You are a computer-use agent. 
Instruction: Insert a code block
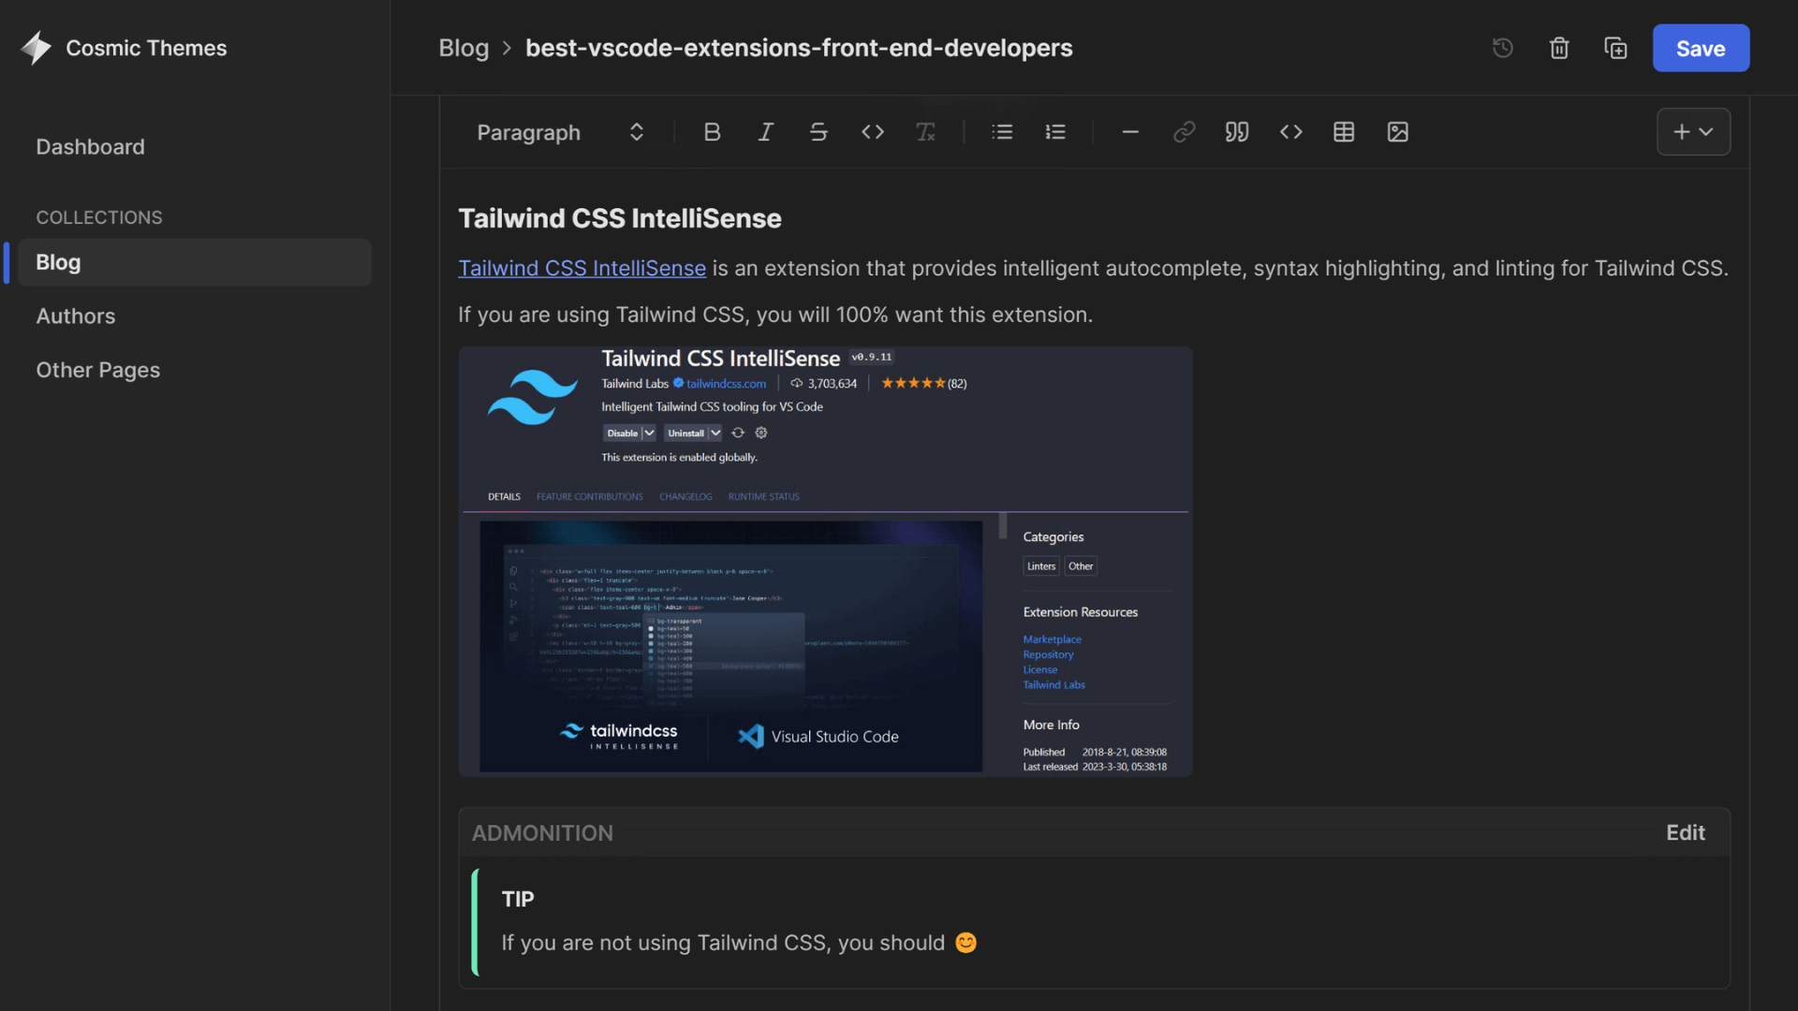coord(1291,132)
